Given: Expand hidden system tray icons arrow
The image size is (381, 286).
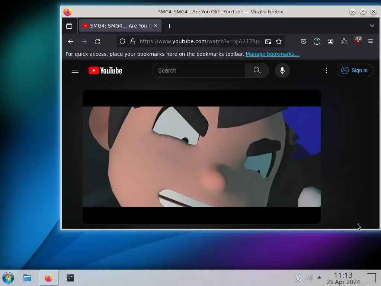Looking at the screenshot, I should click(x=319, y=277).
